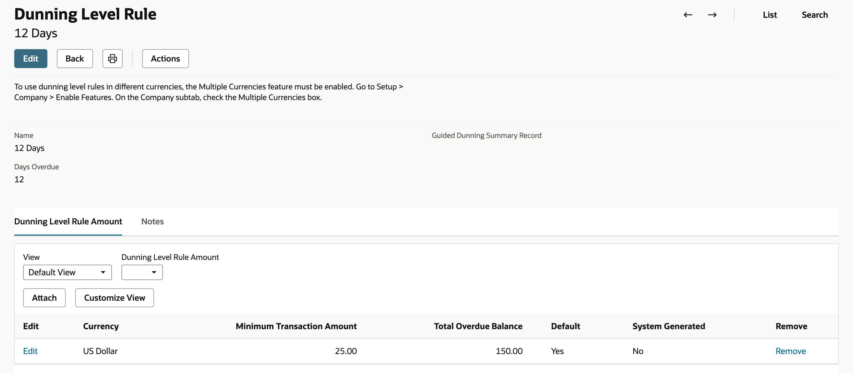The image size is (853, 373).
Task: Switch to the Notes tab
Action: tap(152, 221)
